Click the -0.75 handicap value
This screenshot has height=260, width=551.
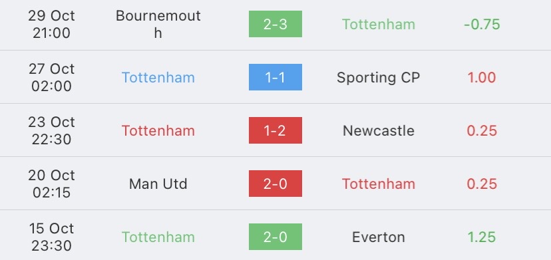coord(482,24)
